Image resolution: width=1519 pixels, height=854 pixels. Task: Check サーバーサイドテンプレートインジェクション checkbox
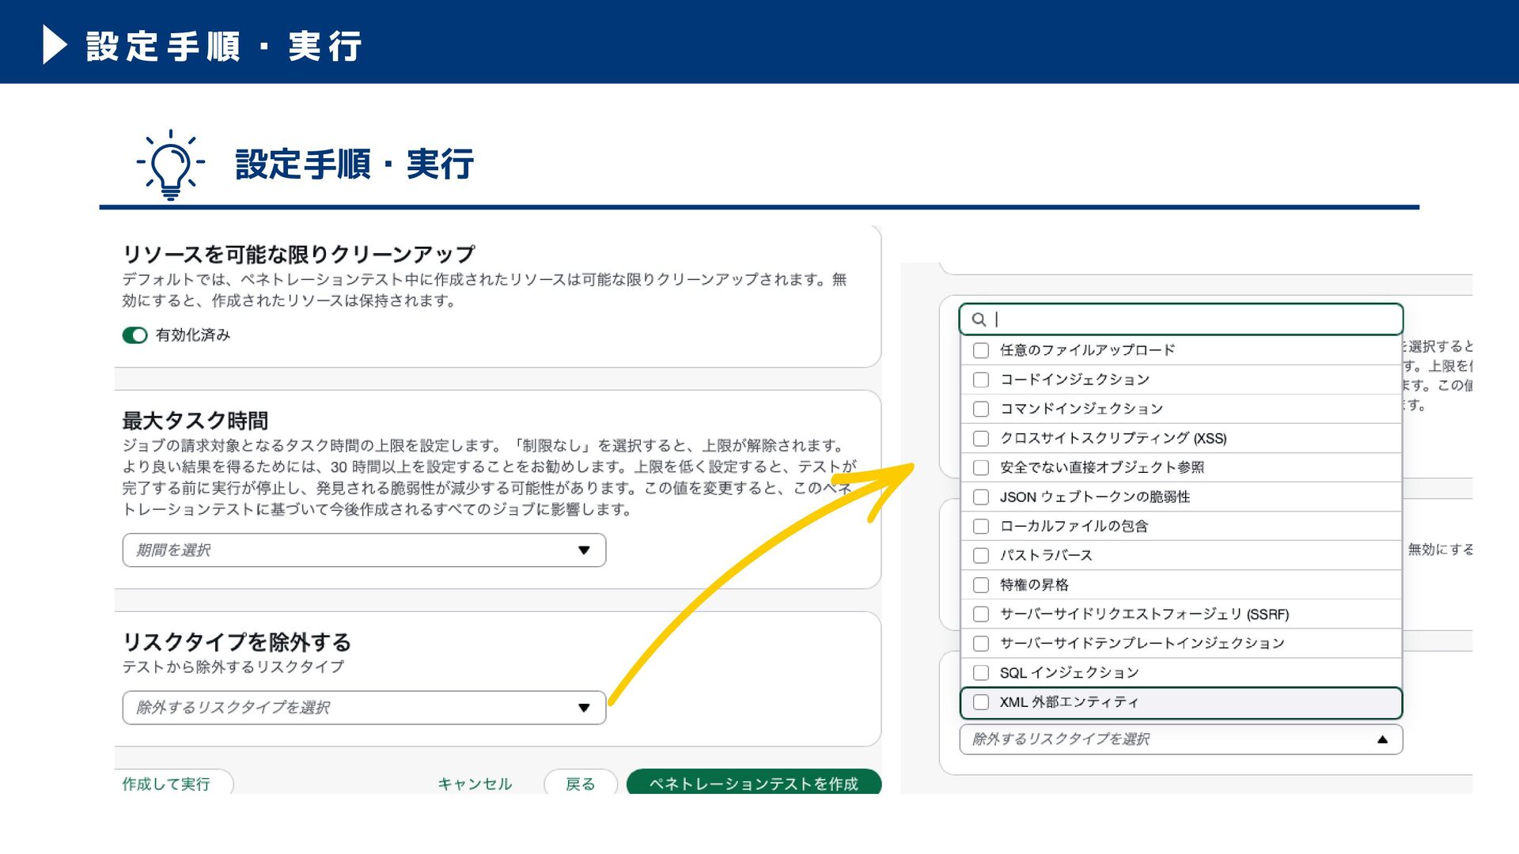click(x=981, y=643)
